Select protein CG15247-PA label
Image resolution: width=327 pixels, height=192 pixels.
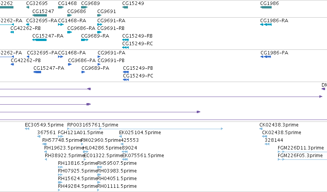coord(49,68)
